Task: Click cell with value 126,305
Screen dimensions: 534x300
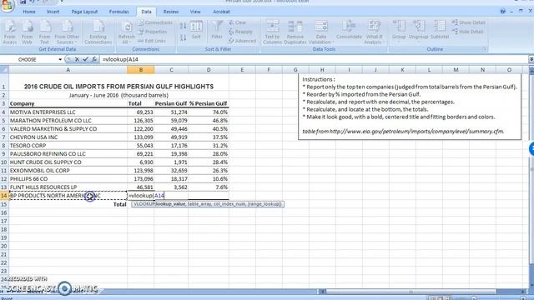Action: pyautogui.click(x=141, y=120)
